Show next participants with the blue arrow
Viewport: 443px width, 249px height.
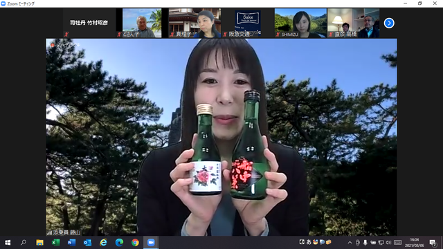click(x=389, y=23)
